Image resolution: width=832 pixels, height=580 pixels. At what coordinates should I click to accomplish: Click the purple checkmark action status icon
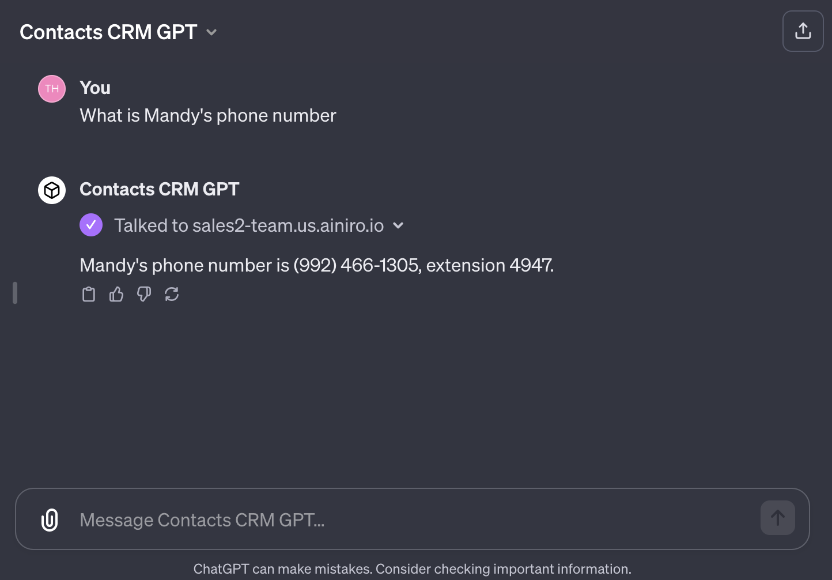[x=90, y=225]
